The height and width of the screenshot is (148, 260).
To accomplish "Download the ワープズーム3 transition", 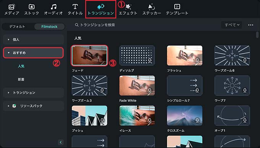I will 102,90.
